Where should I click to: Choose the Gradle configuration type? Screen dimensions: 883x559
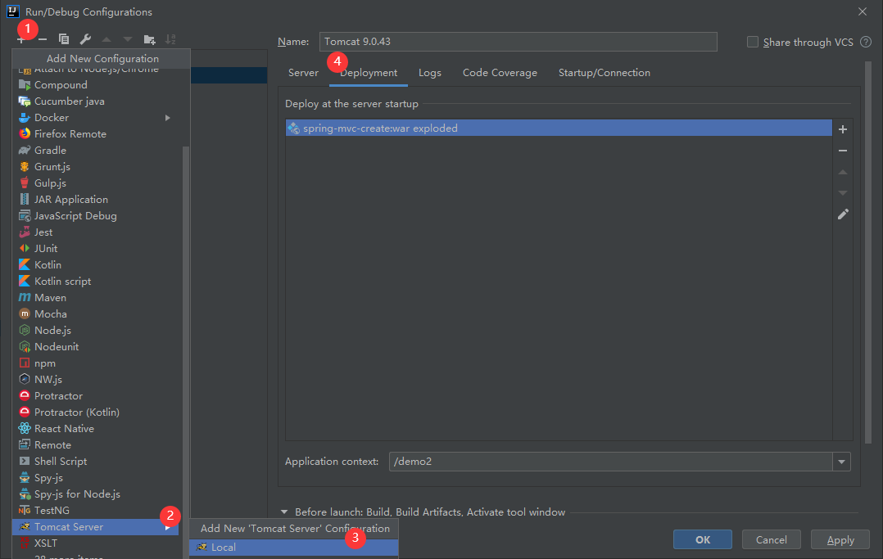click(x=96, y=151)
